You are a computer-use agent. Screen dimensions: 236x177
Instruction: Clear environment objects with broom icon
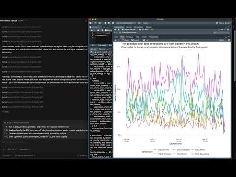152,29
